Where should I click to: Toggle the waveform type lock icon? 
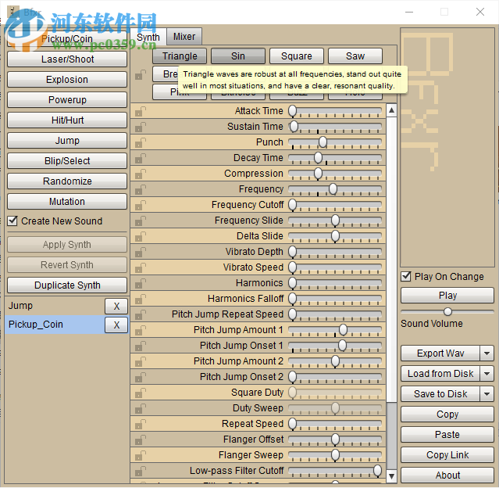(x=140, y=75)
